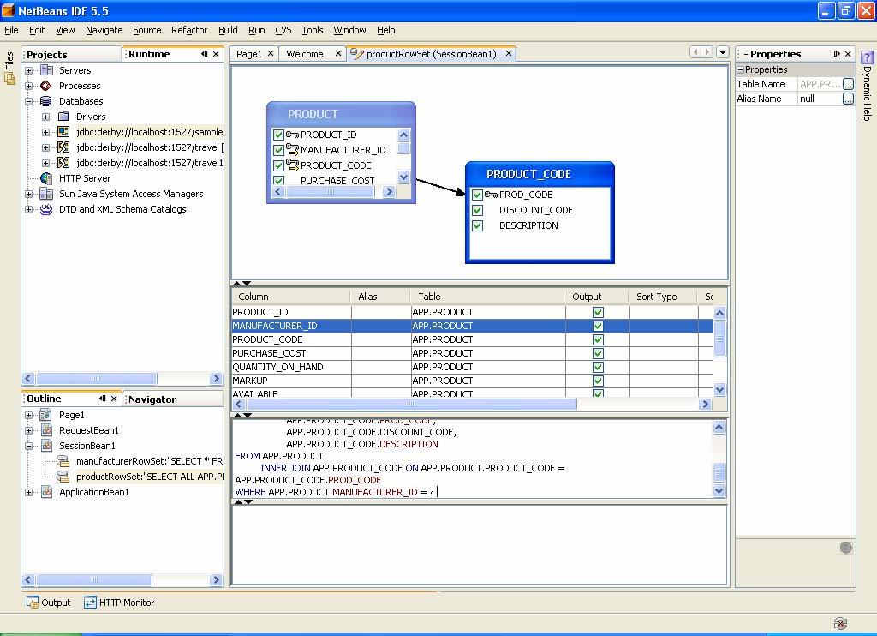Image resolution: width=877 pixels, height=636 pixels.
Task: Toggle DISCOUNT_CODE checkbox in PRODUCT_CODE table
Action: 477,210
